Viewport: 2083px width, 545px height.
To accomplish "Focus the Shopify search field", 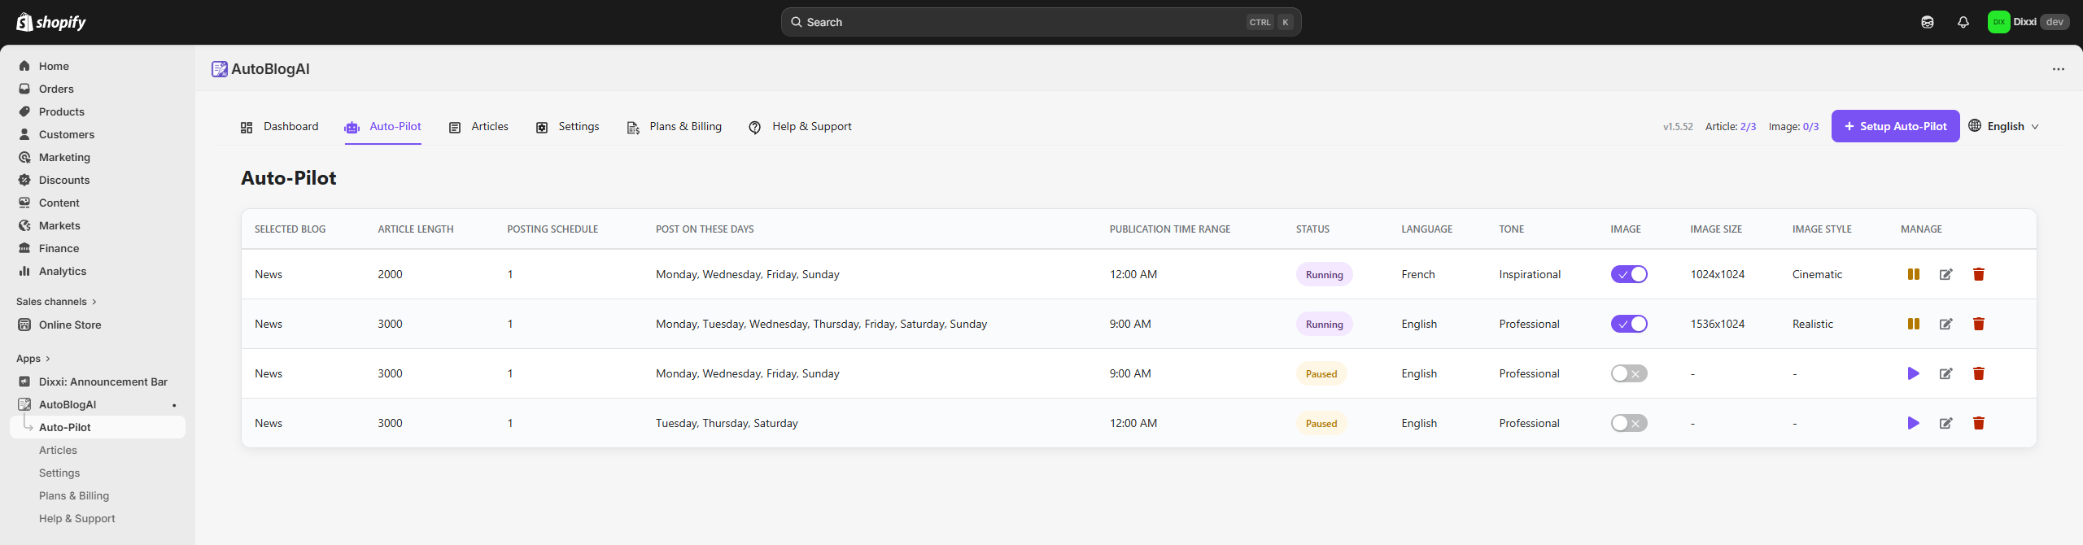I will pyautogui.click(x=1041, y=22).
